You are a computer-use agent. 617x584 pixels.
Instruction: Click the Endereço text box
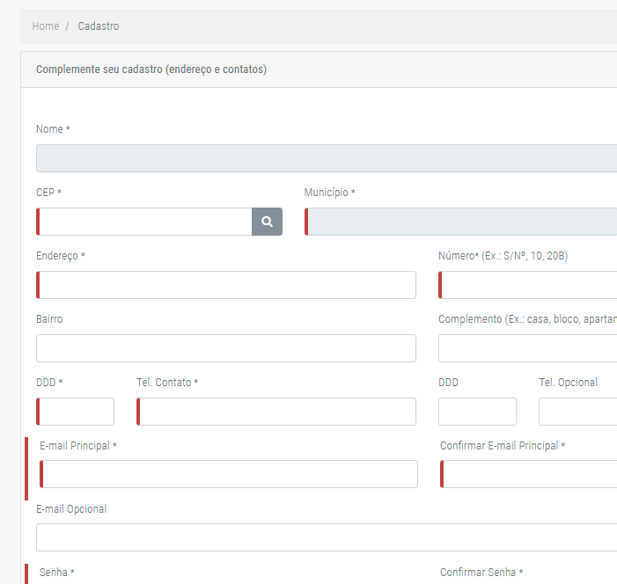pyautogui.click(x=226, y=285)
